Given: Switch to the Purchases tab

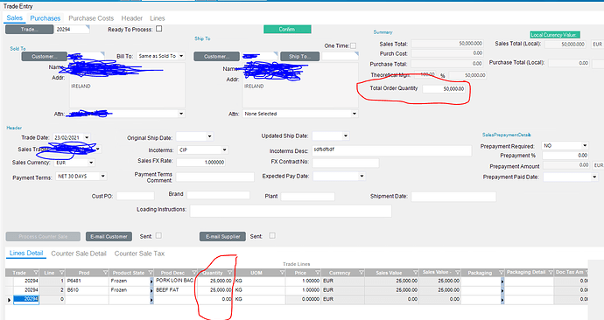Looking at the screenshot, I should (46, 18).
